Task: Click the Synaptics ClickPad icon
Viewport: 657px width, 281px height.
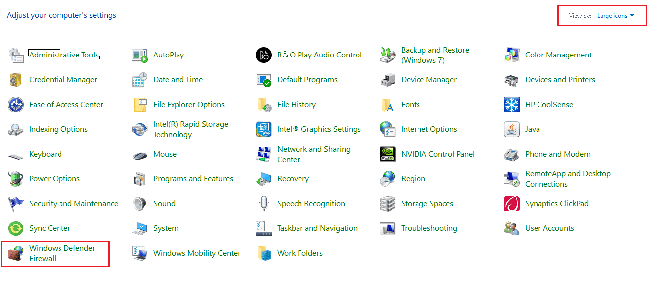Action: coord(511,204)
